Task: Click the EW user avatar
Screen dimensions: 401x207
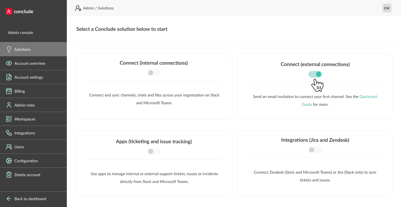Action: pos(387,8)
